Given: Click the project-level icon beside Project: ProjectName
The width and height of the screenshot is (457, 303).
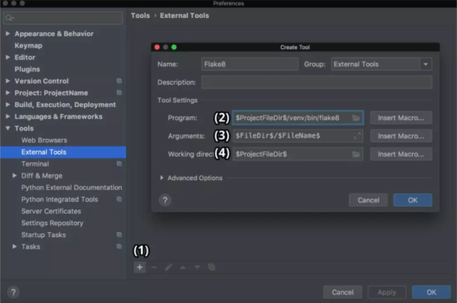Looking at the screenshot, I should click(x=119, y=92).
